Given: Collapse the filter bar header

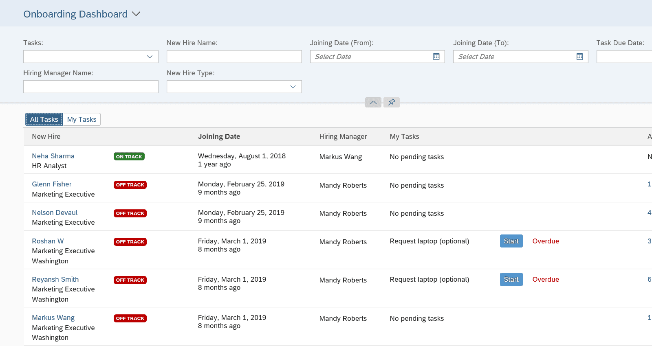Looking at the screenshot, I should [373, 102].
